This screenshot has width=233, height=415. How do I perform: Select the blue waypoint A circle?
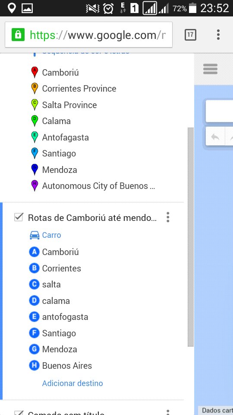(34, 252)
